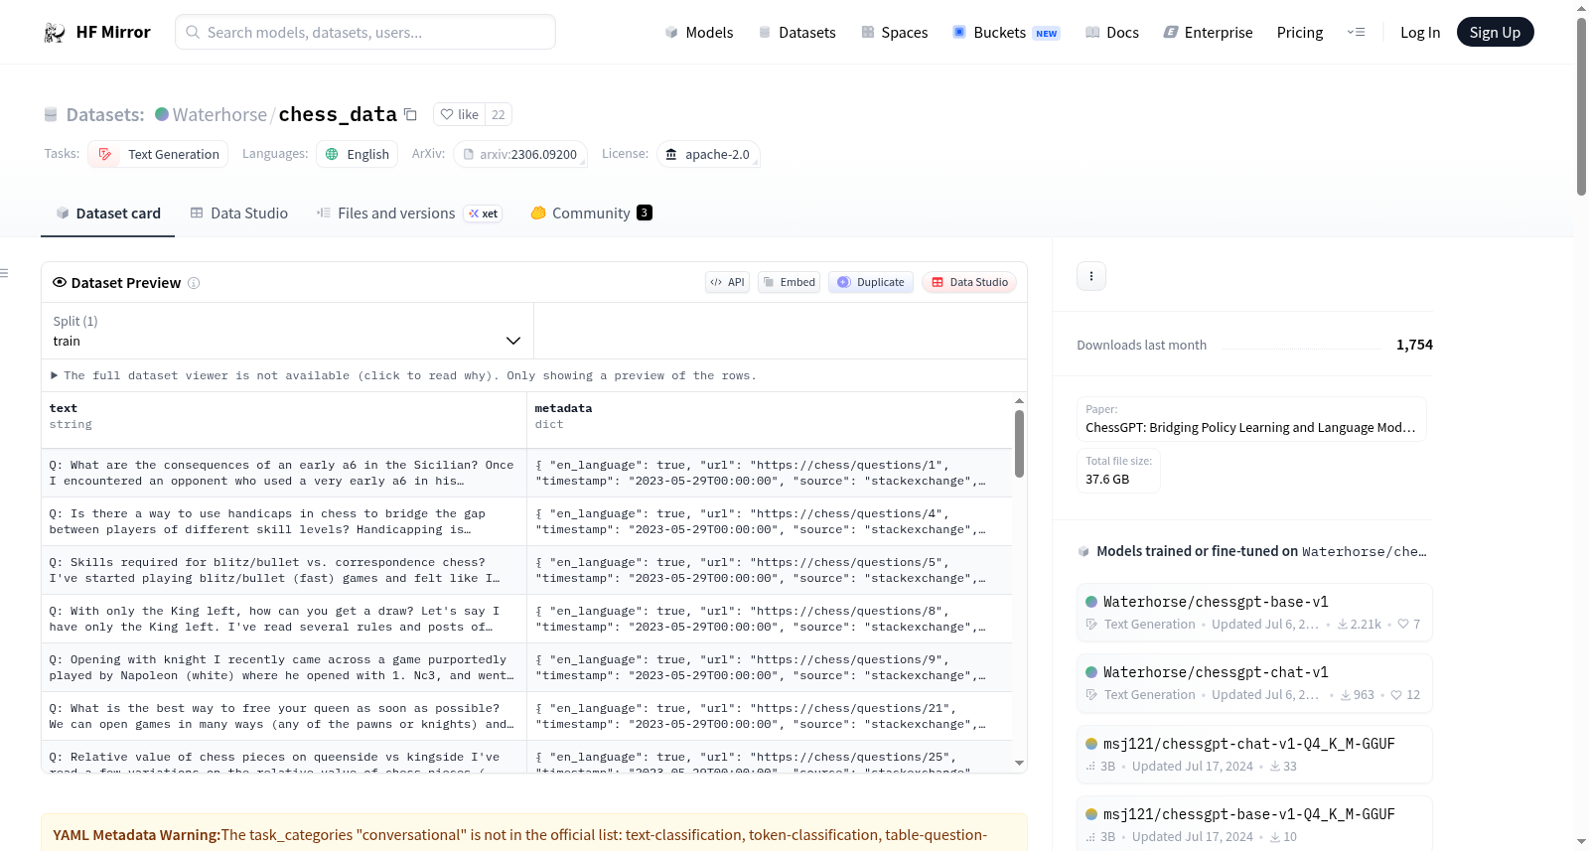The image size is (1589, 851).
Task: Click the Total file size 37.6 GB box
Action: tap(1118, 471)
